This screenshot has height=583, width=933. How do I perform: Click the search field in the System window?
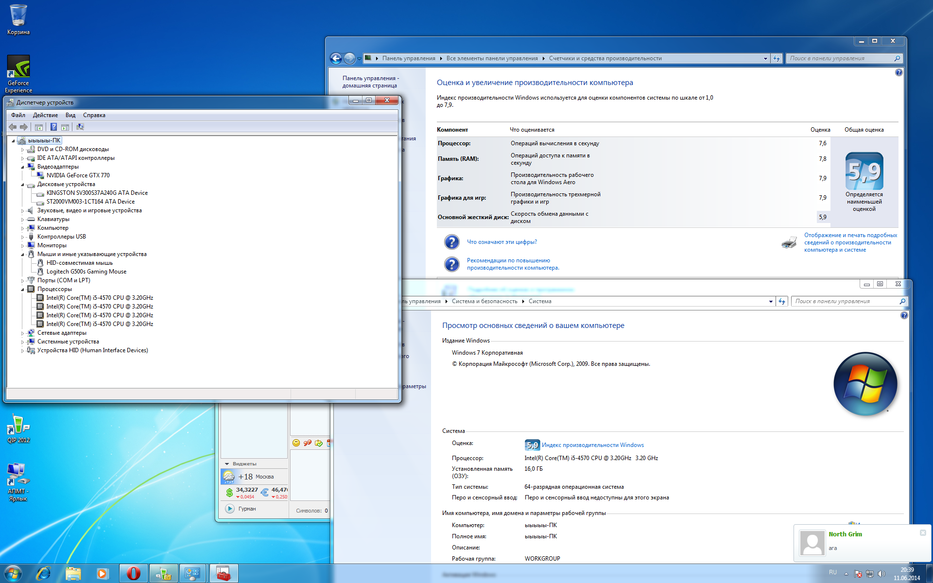[849, 301]
